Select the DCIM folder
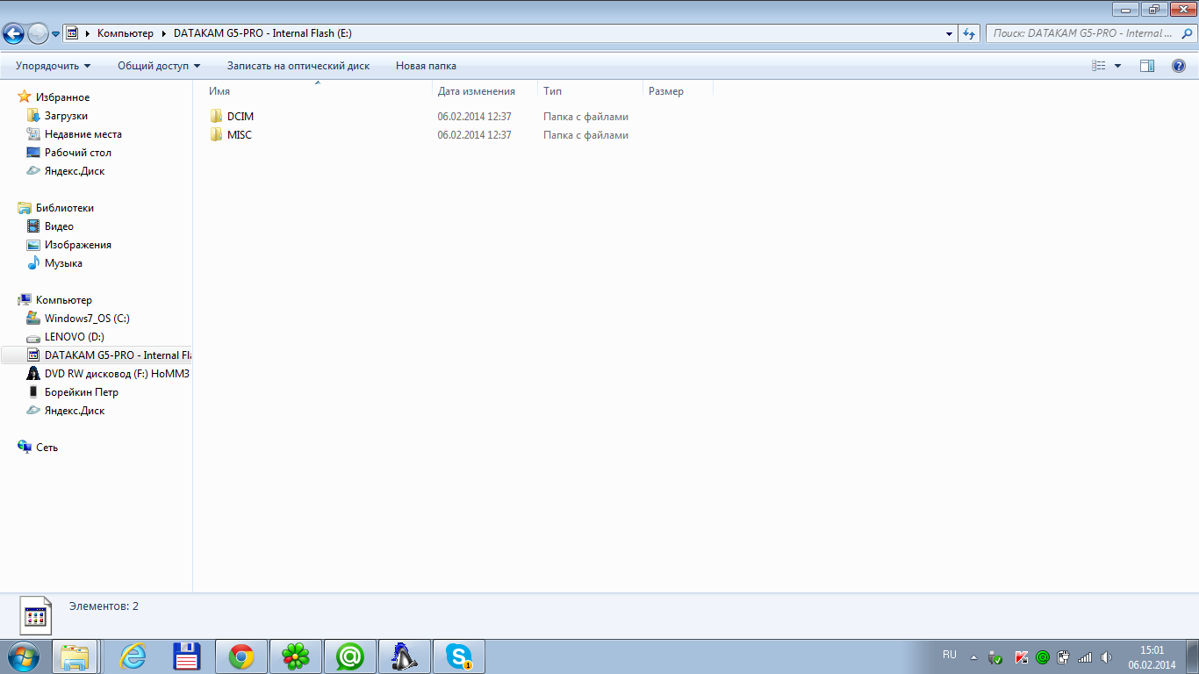 [x=240, y=117]
